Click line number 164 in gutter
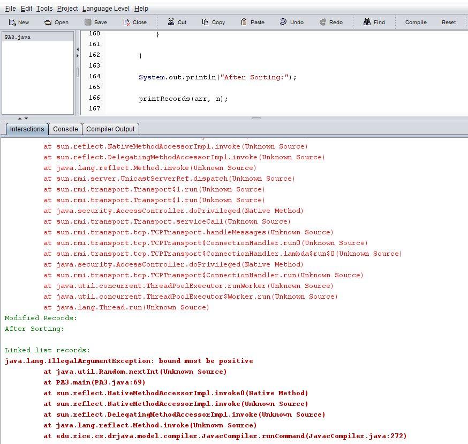 94,76
